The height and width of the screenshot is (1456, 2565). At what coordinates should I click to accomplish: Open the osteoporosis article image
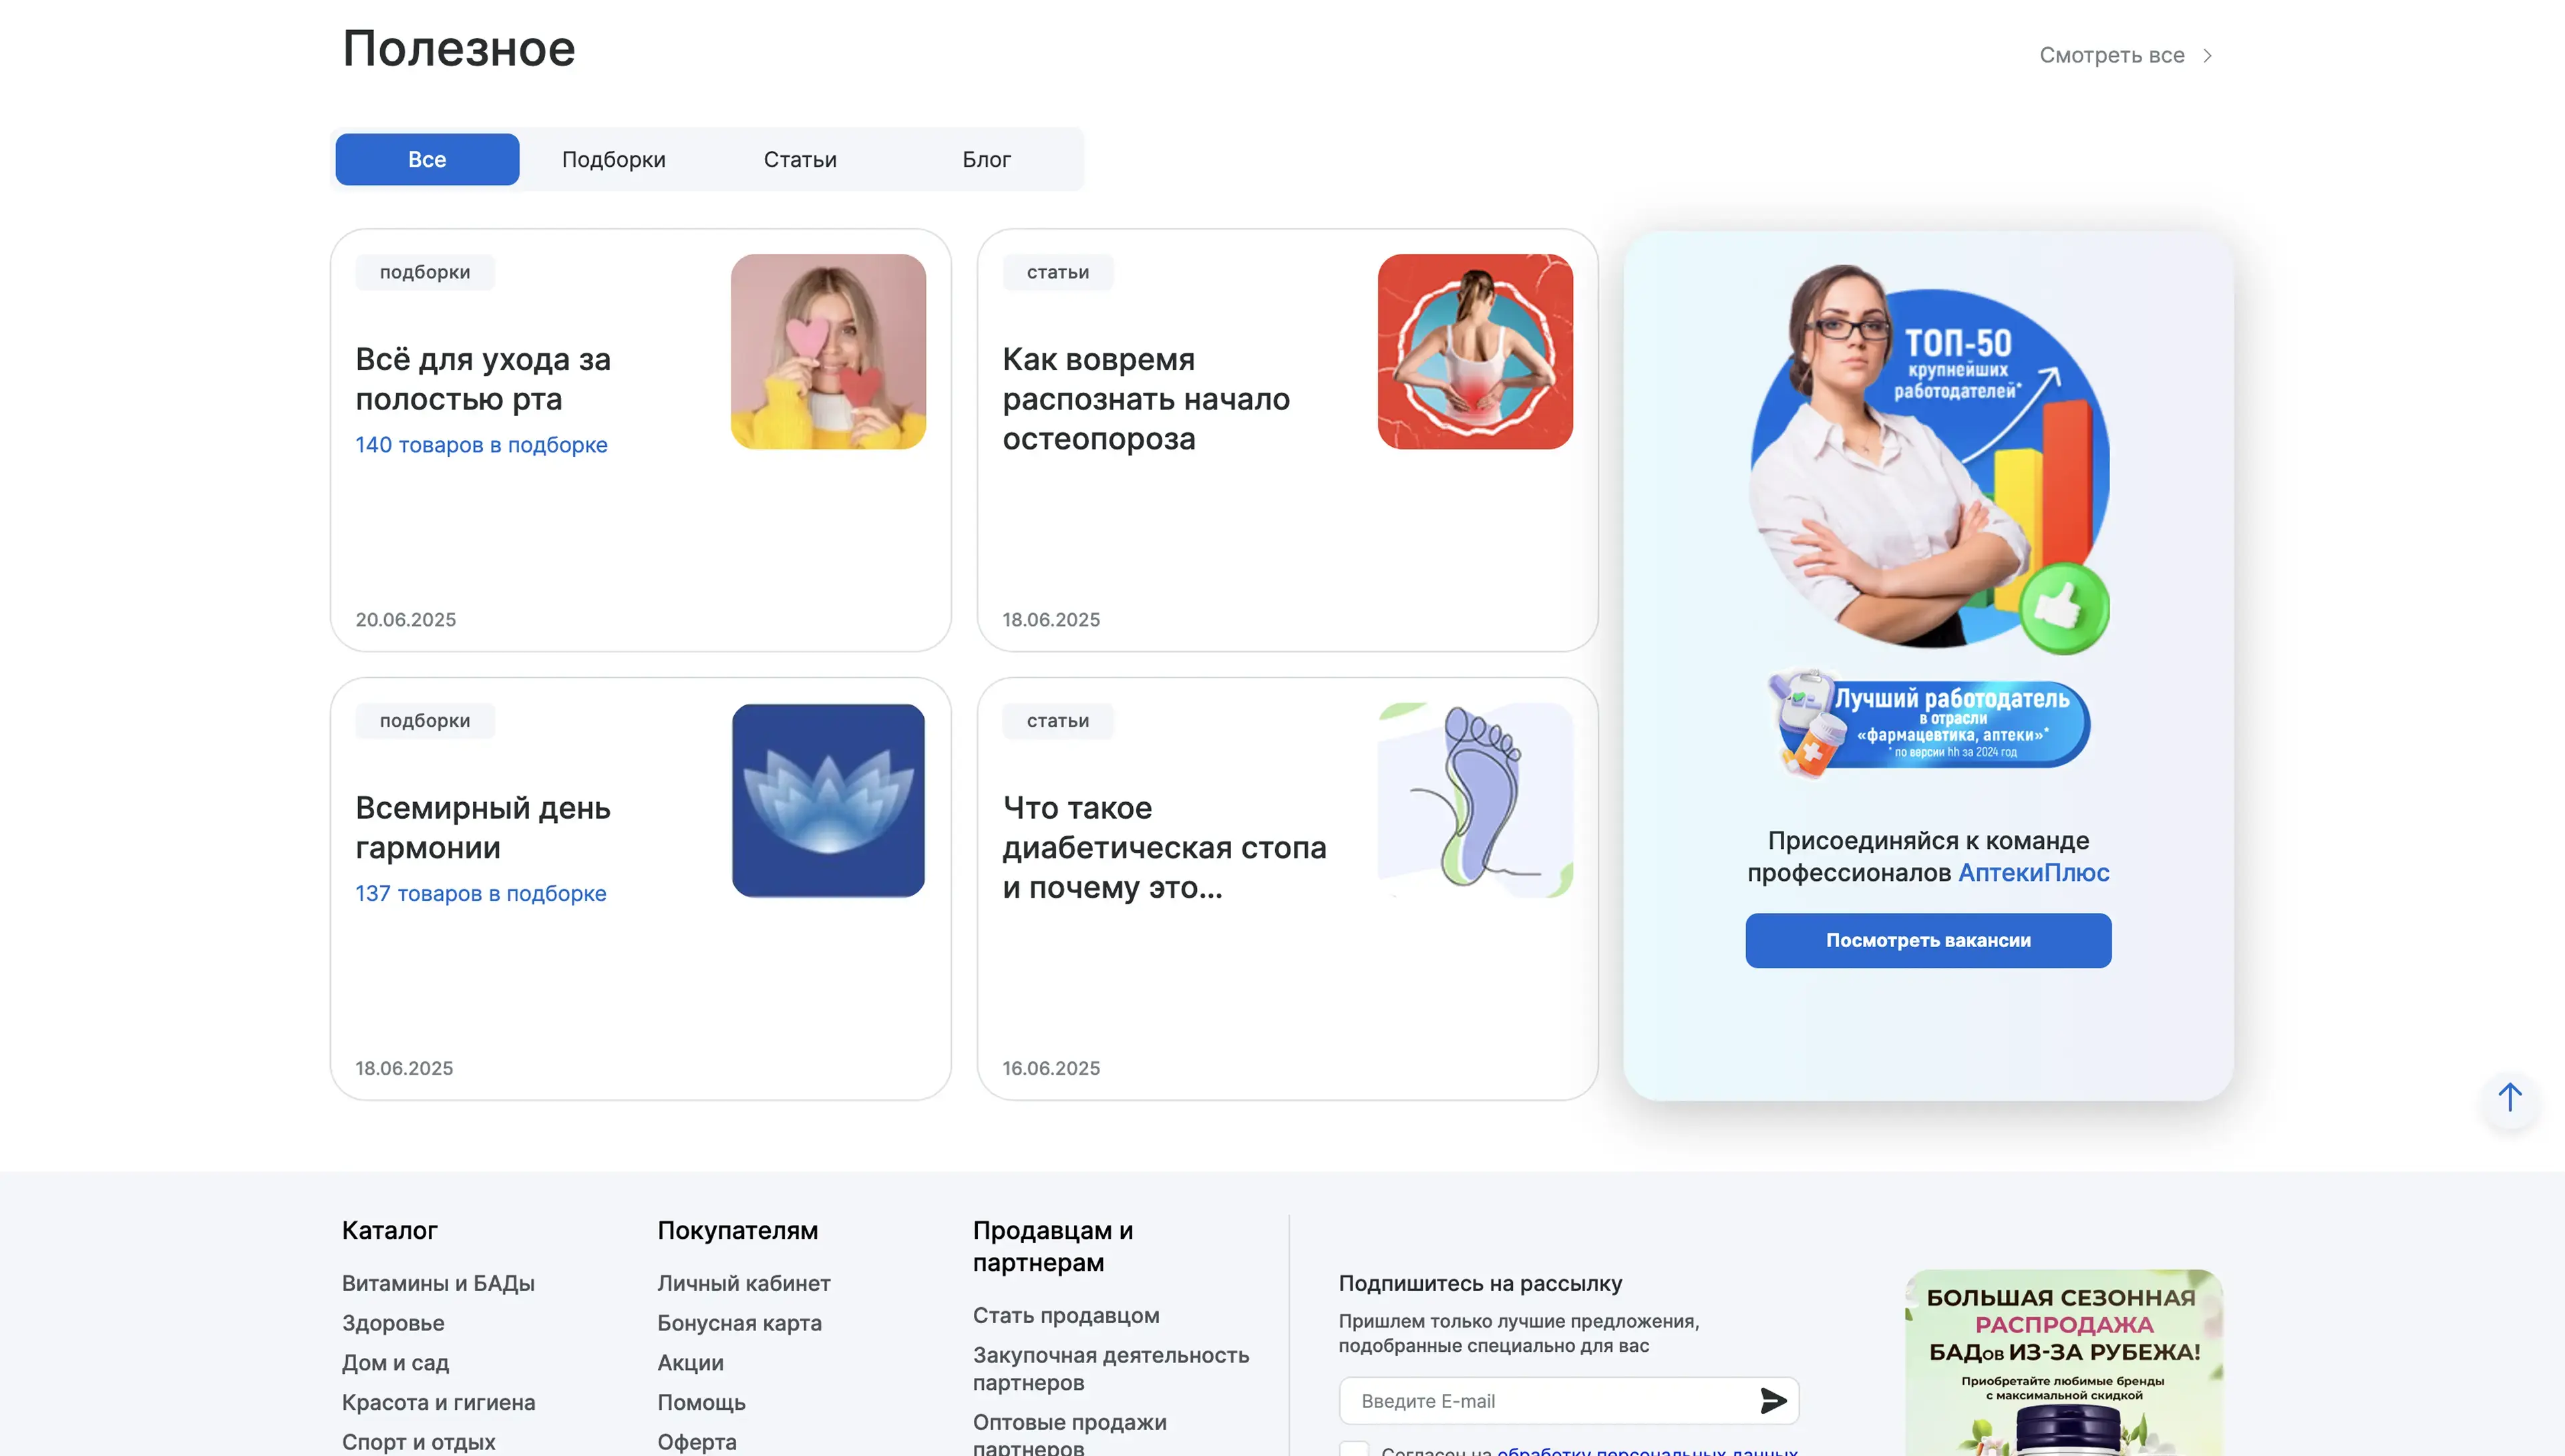[1474, 351]
